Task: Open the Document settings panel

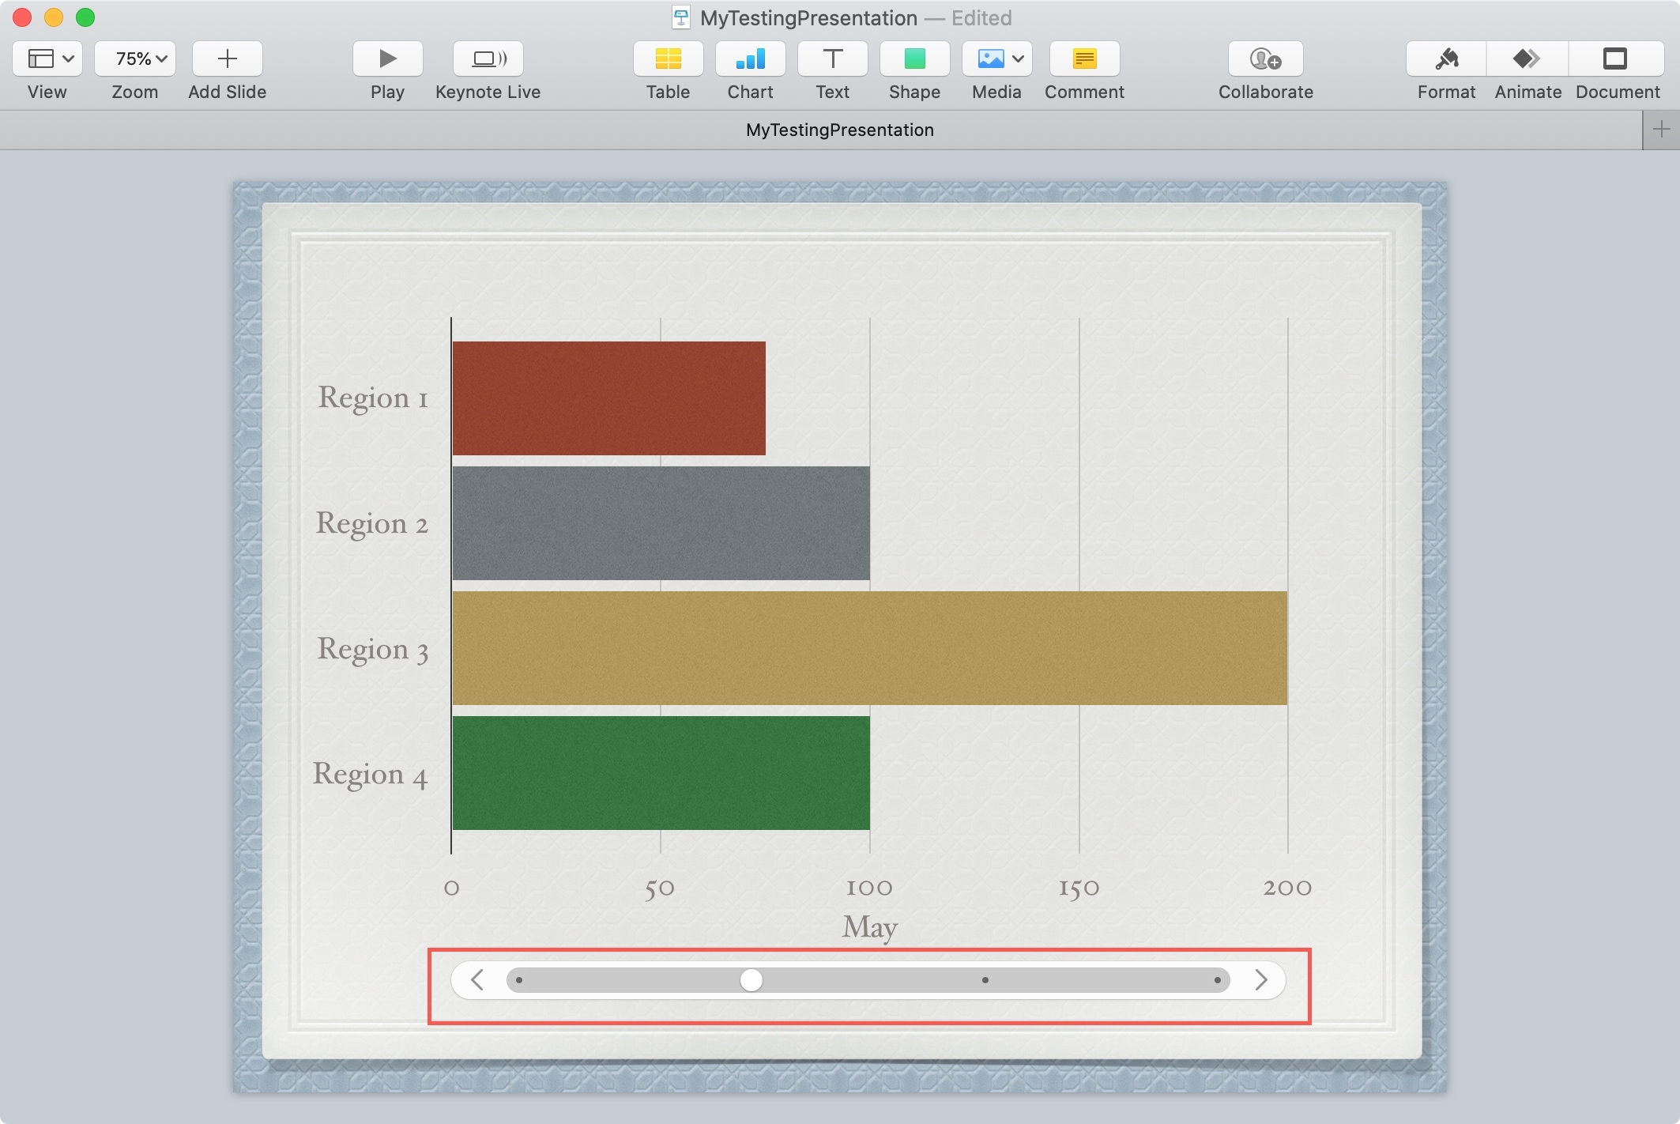Action: pos(1616,58)
